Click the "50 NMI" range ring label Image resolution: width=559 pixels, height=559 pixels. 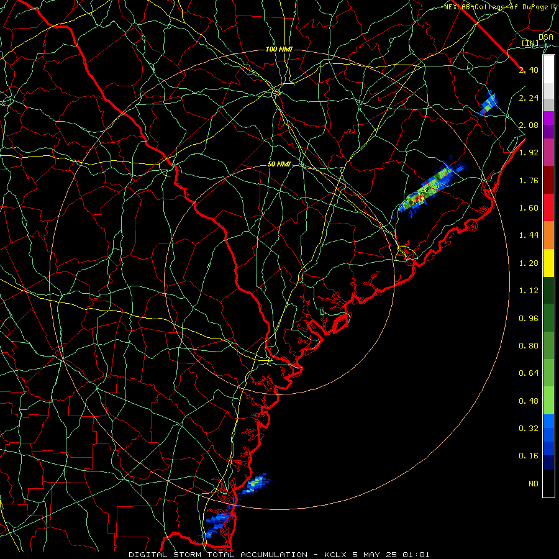pyautogui.click(x=279, y=165)
